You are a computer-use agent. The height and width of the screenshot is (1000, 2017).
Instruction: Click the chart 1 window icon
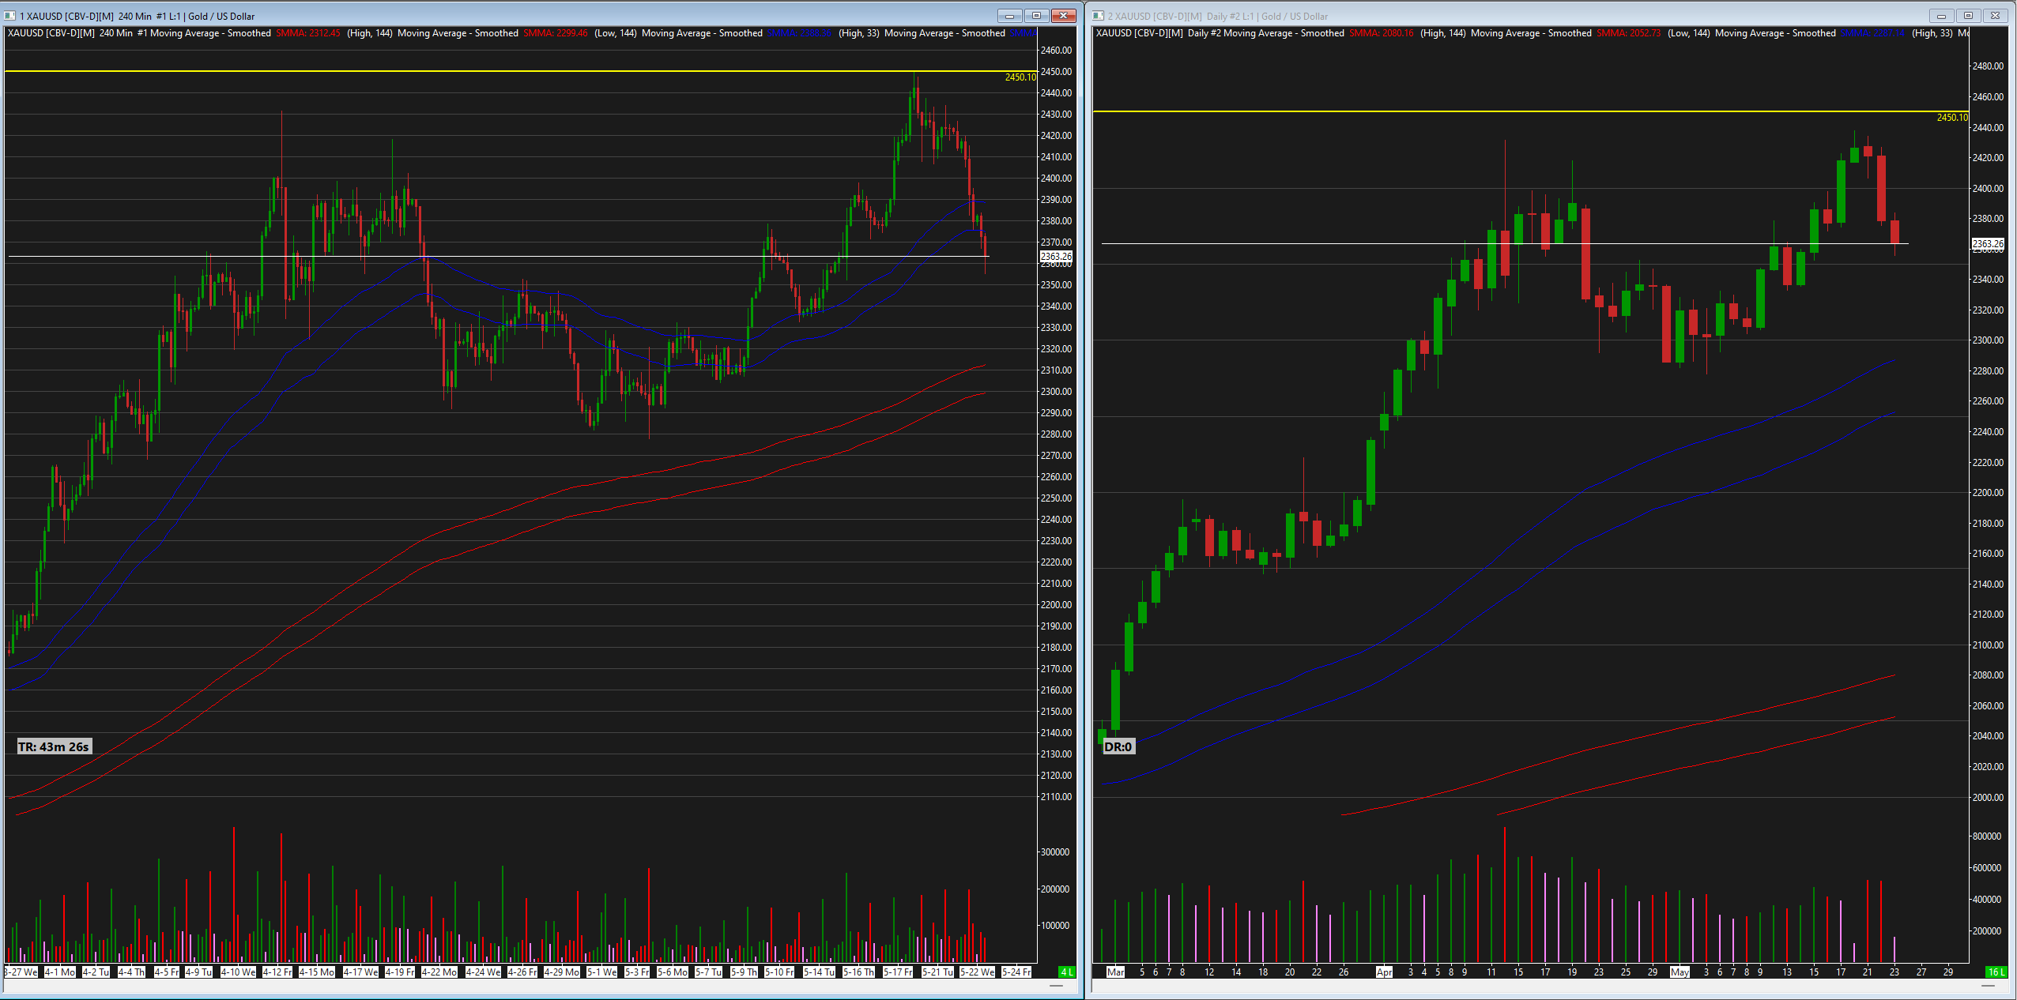[10, 16]
